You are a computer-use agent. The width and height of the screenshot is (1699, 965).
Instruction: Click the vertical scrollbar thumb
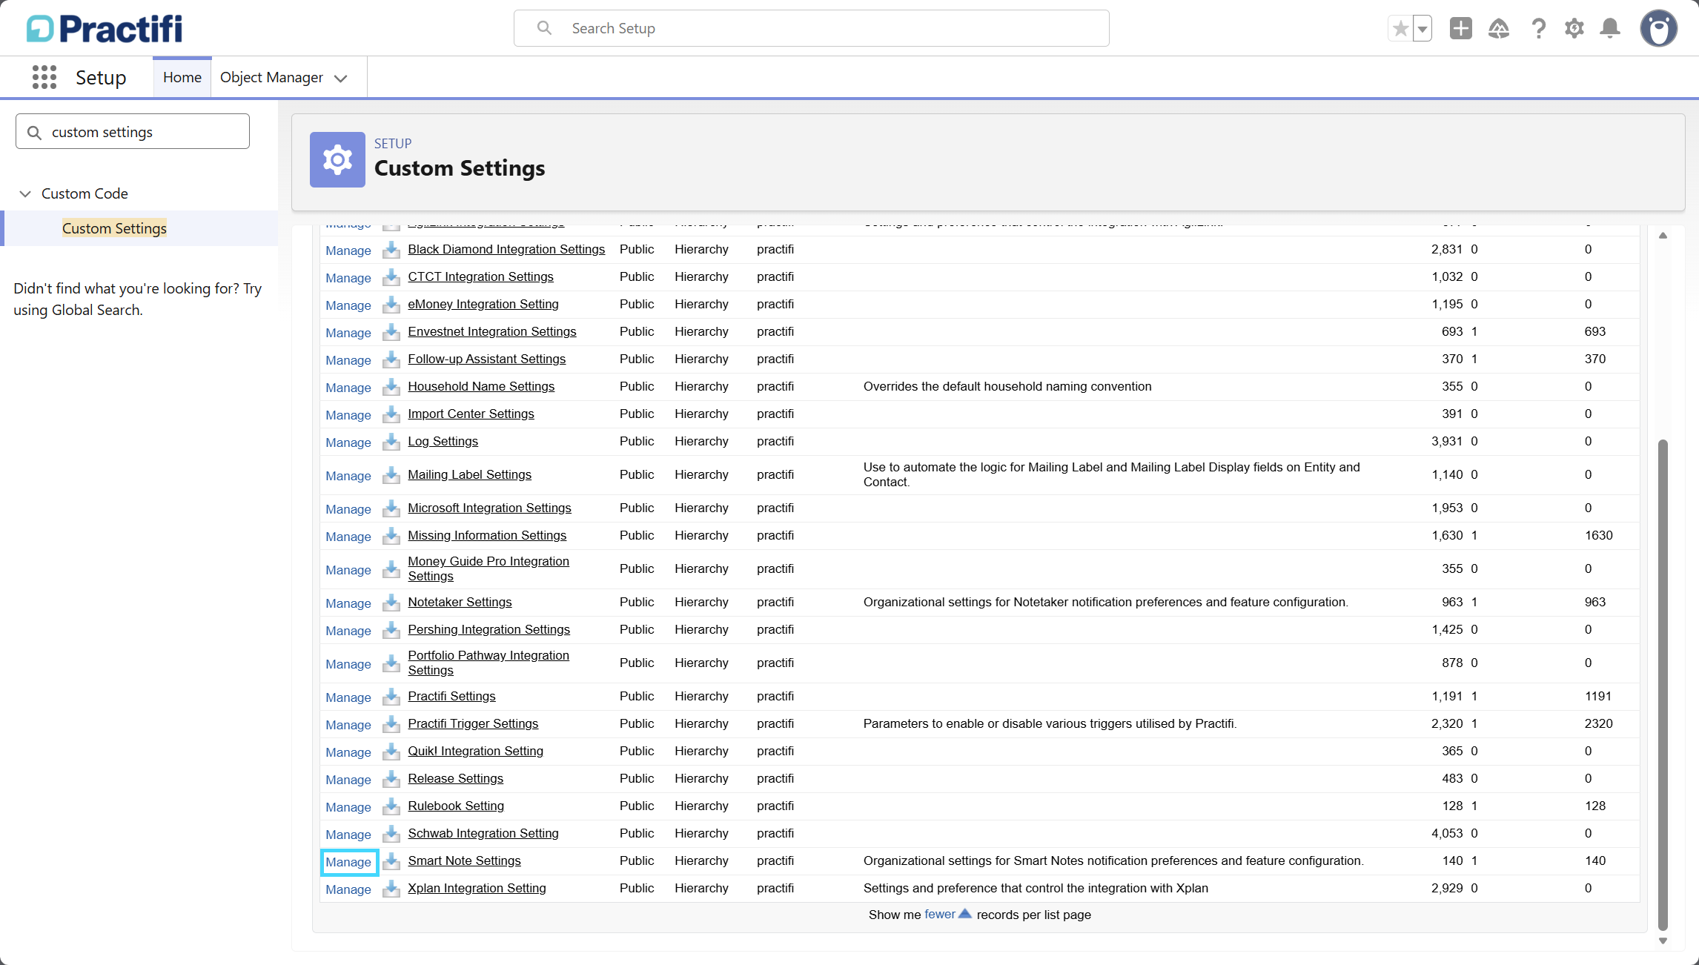(x=1663, y=685)
